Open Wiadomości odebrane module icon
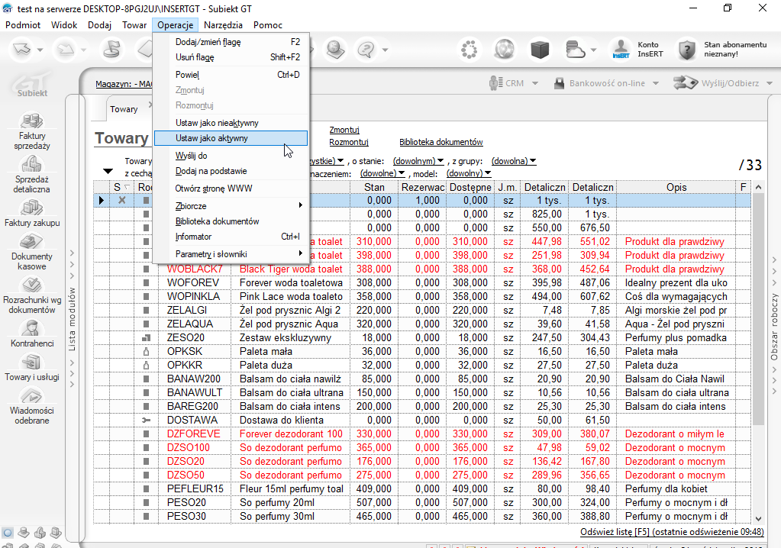Image resolution: width=781 pixels, height=548 pixels. 32,395
